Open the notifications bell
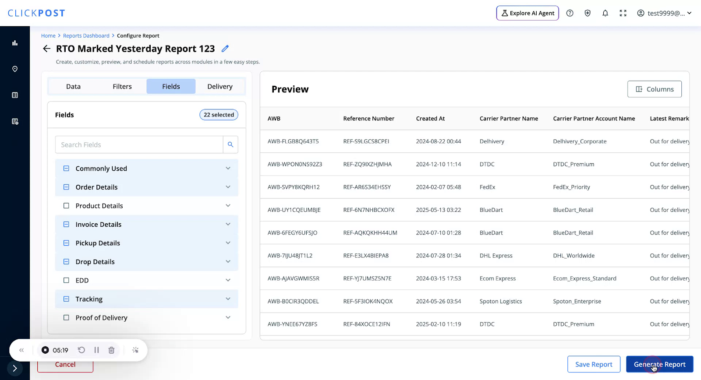 [605, 13]
